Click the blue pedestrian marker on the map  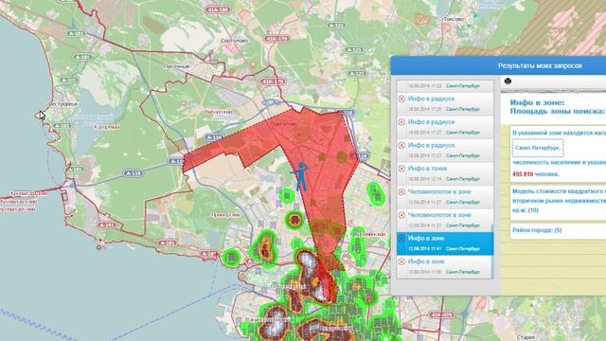[300, 176]
